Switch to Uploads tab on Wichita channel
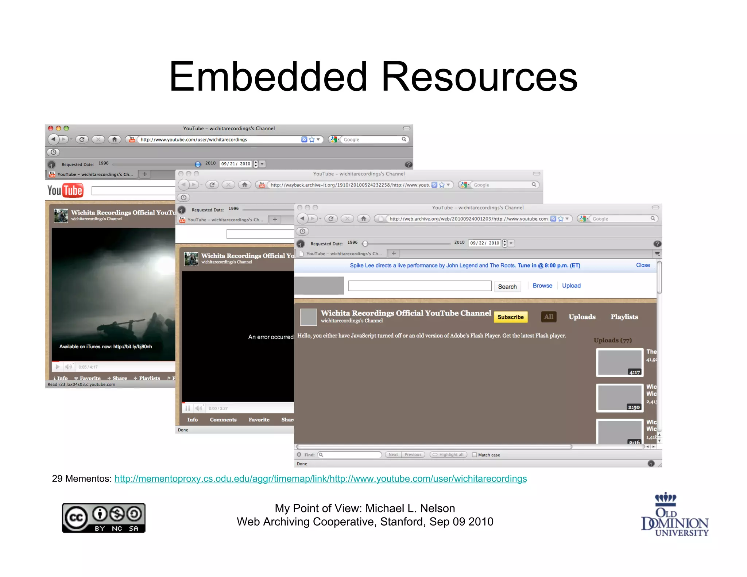The image size is (747, 577). point(582,317)
